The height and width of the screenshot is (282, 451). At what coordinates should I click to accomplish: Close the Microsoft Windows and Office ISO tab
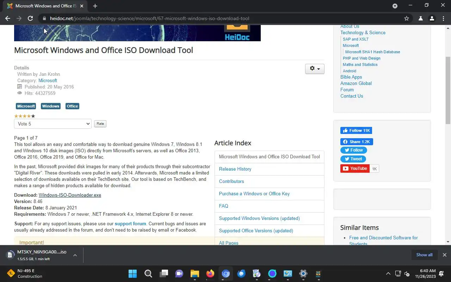(x=82, y=6)
